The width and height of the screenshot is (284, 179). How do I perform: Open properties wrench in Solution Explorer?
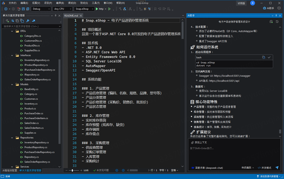[x=28, y=21]
